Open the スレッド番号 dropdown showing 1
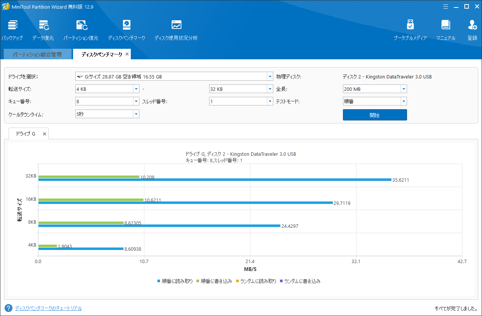Image resolution: width=482 pixels, height=316 pixels. tap(270, 101)
